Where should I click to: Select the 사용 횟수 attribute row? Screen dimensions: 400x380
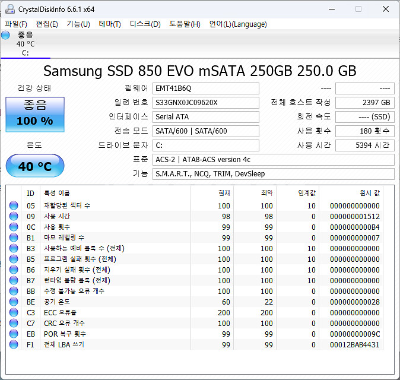(x=195, y=227)
